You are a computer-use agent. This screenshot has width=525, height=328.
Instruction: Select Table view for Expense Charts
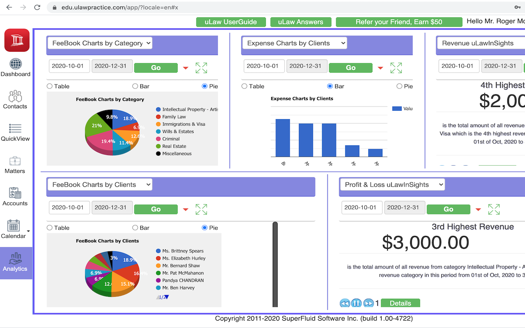pyautogui.click(x=244, y=86)
